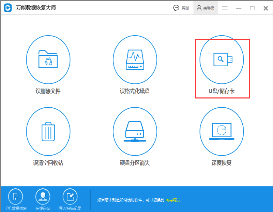273x212 pixels.
Task: Click the 深度恢复 text label
Action: pyautogui.click(x=222, y=163)
